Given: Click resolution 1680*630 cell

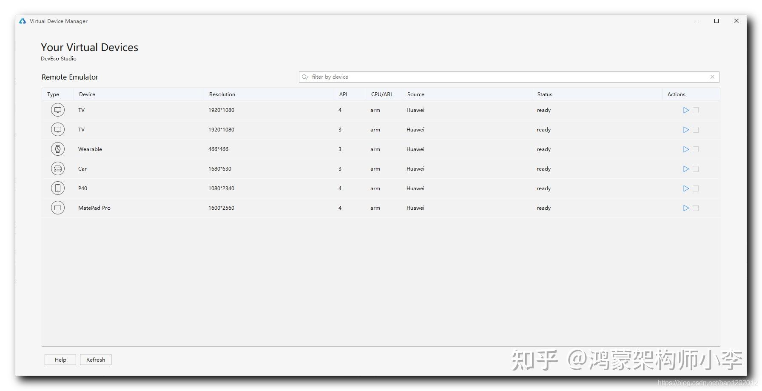Looking at the screenshot, I should point(220,169).
